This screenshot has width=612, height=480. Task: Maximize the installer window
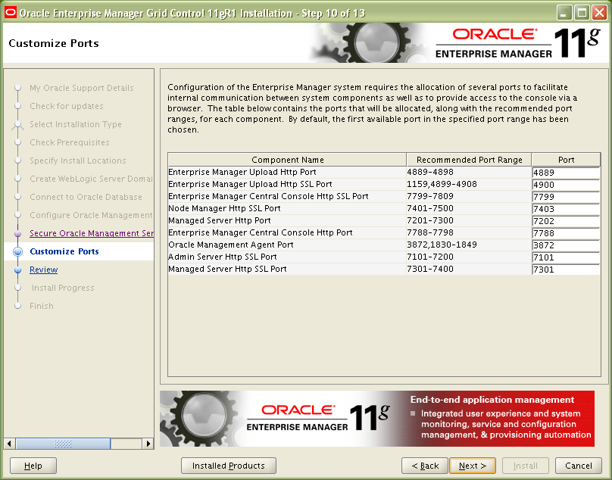pyautogui.click(x=582, y=13)
